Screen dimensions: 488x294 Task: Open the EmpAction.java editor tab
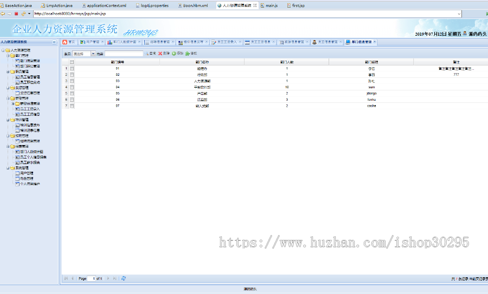tap(57, 5)
